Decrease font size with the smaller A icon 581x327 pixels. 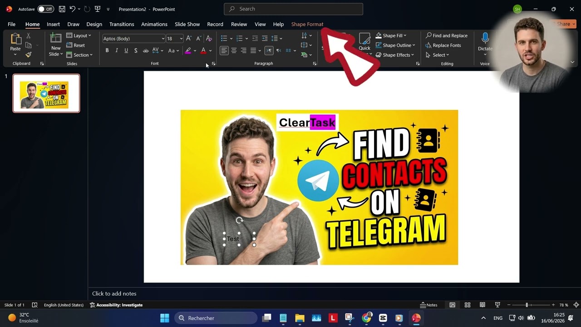point(198,39)
